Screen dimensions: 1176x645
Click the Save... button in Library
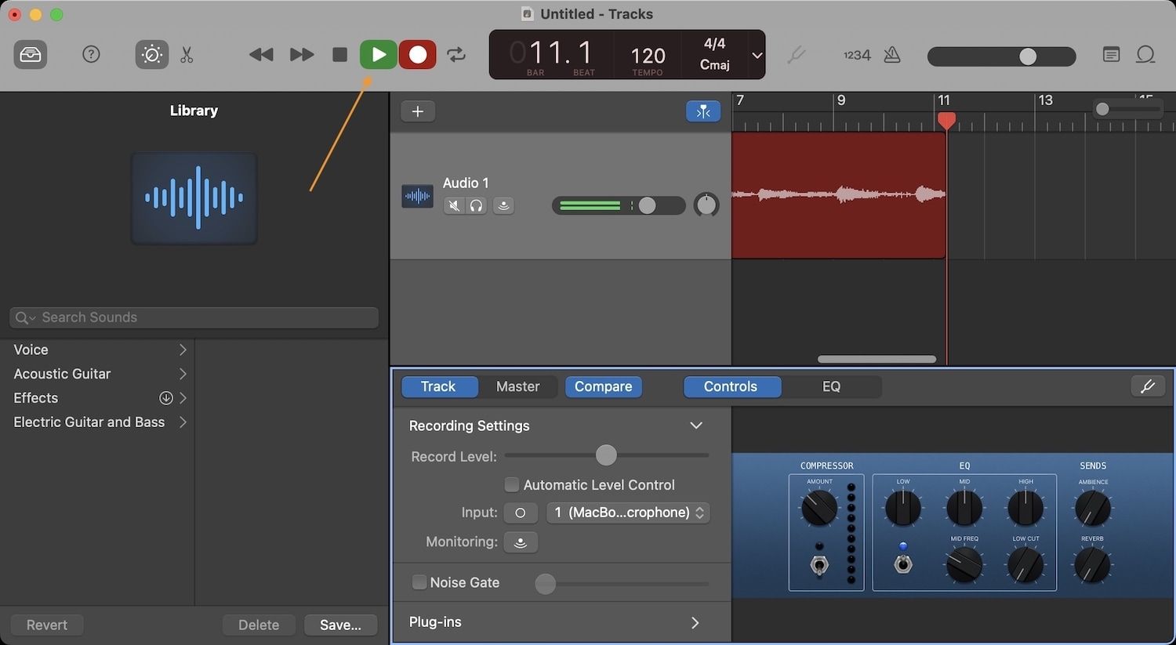coord(340,625)
